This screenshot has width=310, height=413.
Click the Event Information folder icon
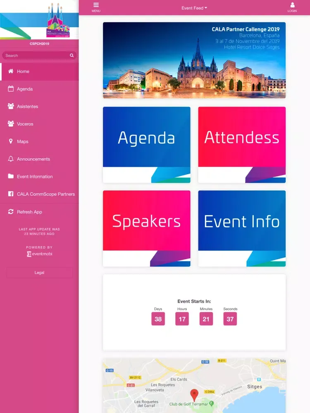click(11, 176)
